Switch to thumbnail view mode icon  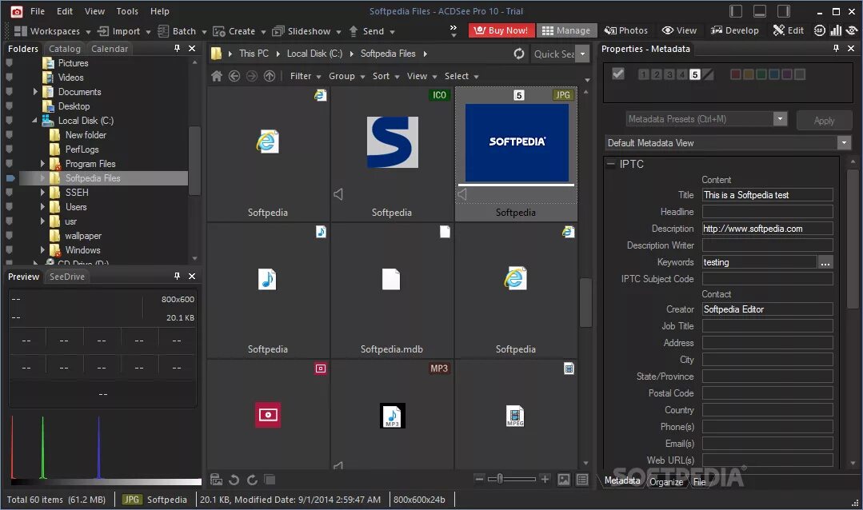pyautogui.click(x=564, y=480)
